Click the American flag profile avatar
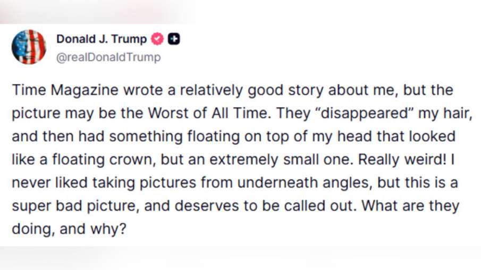The width and height of the screenshot is (481, 270). [29, 47]
